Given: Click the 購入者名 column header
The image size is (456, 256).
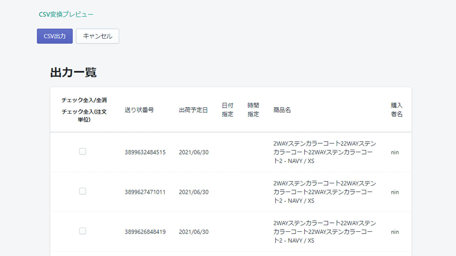Looking at the screenshot, I should (396, 110).
